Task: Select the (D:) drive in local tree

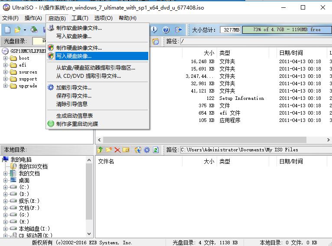Action: pos(24,194)
